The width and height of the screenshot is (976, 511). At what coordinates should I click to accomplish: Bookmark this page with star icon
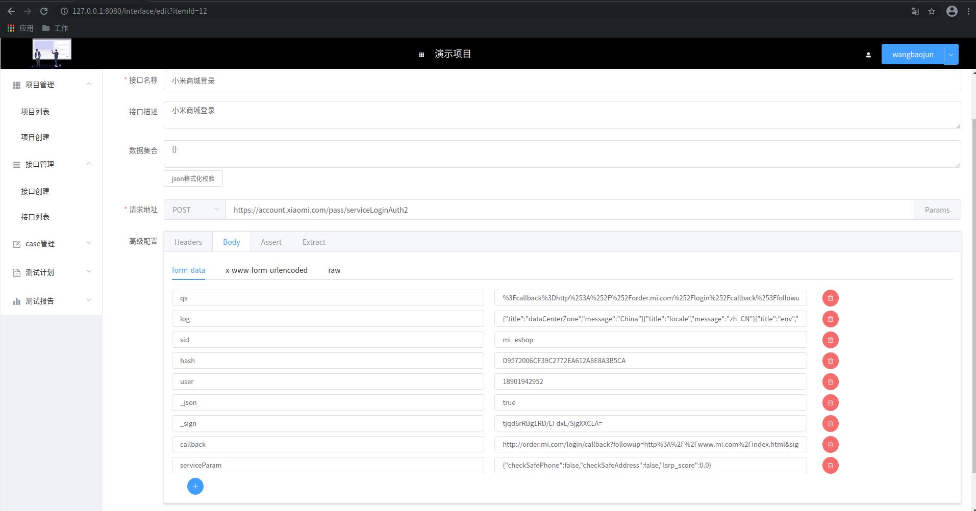932,11
